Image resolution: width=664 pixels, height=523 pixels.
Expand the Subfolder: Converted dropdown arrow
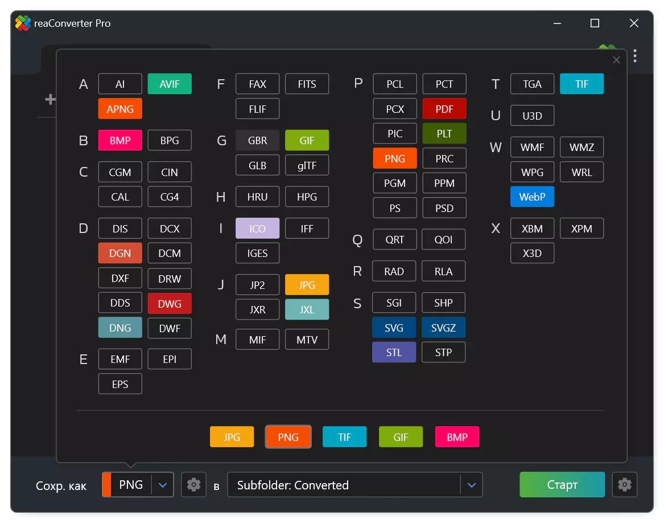[x=471, y=485]
